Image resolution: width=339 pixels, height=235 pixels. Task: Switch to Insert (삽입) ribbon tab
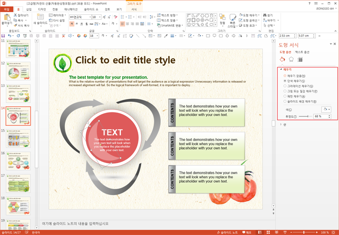click(x=29, y=9)
